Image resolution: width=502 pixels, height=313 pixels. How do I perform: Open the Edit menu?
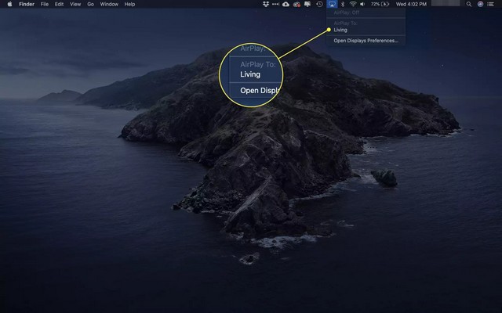click(59, 4)
